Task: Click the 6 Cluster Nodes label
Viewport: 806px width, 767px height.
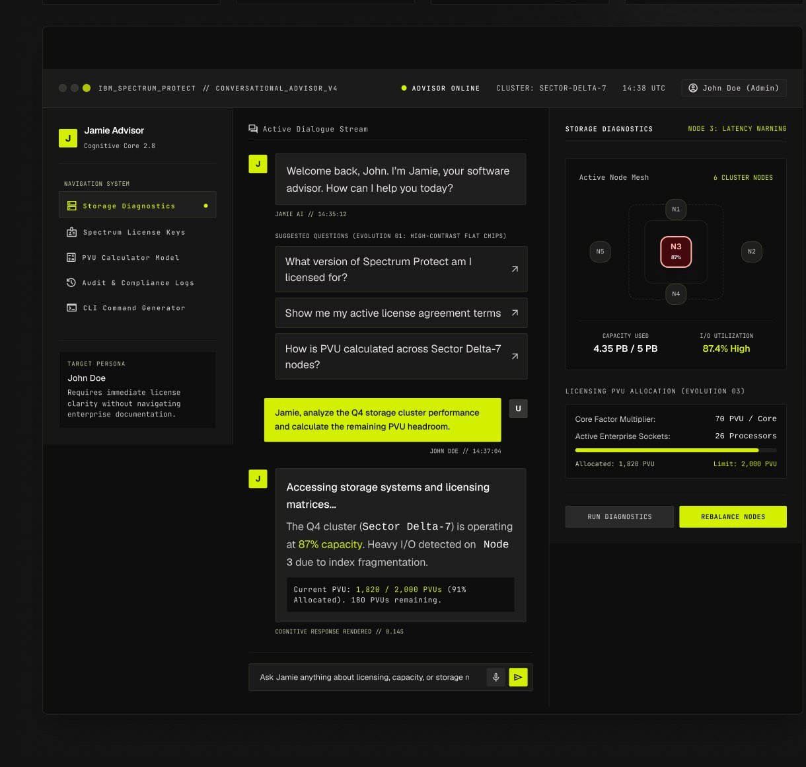Action: coord(743,177)
